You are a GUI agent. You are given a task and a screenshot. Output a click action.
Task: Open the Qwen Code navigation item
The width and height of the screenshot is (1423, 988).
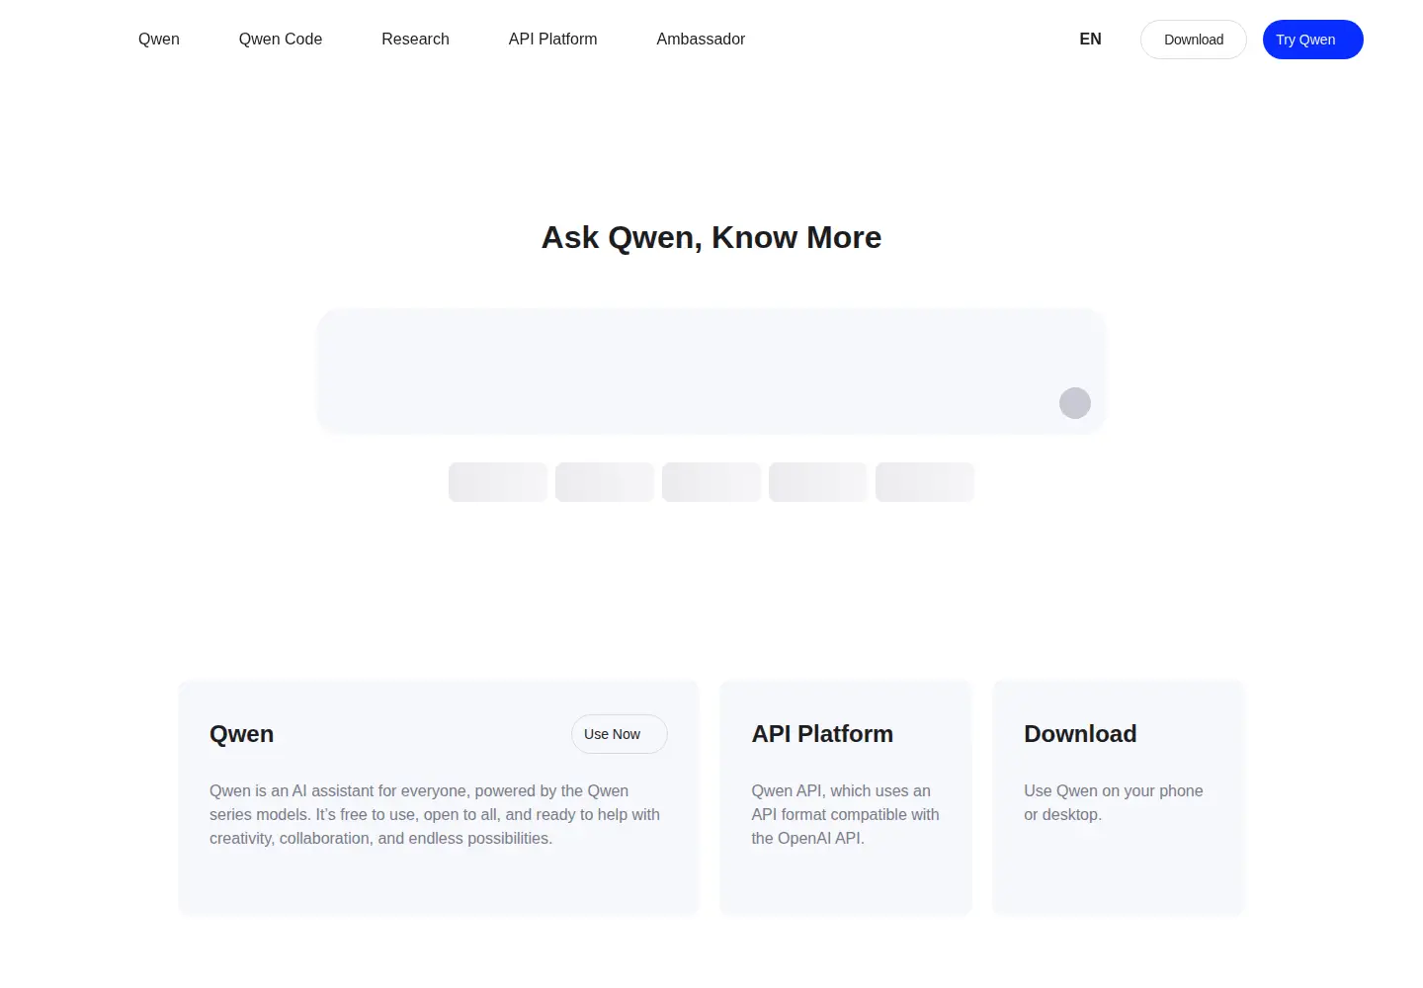click(281, 40)
